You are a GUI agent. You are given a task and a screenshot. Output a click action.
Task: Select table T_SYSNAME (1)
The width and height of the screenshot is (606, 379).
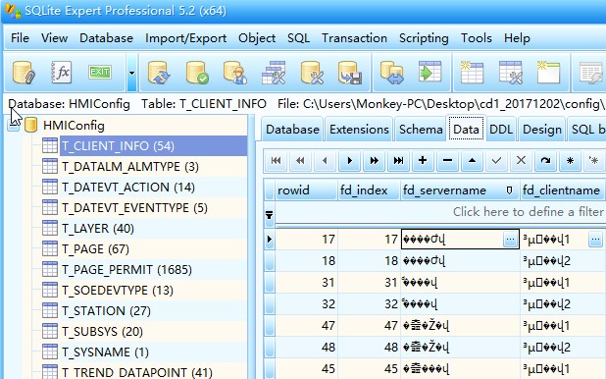(x=105, y=352)
